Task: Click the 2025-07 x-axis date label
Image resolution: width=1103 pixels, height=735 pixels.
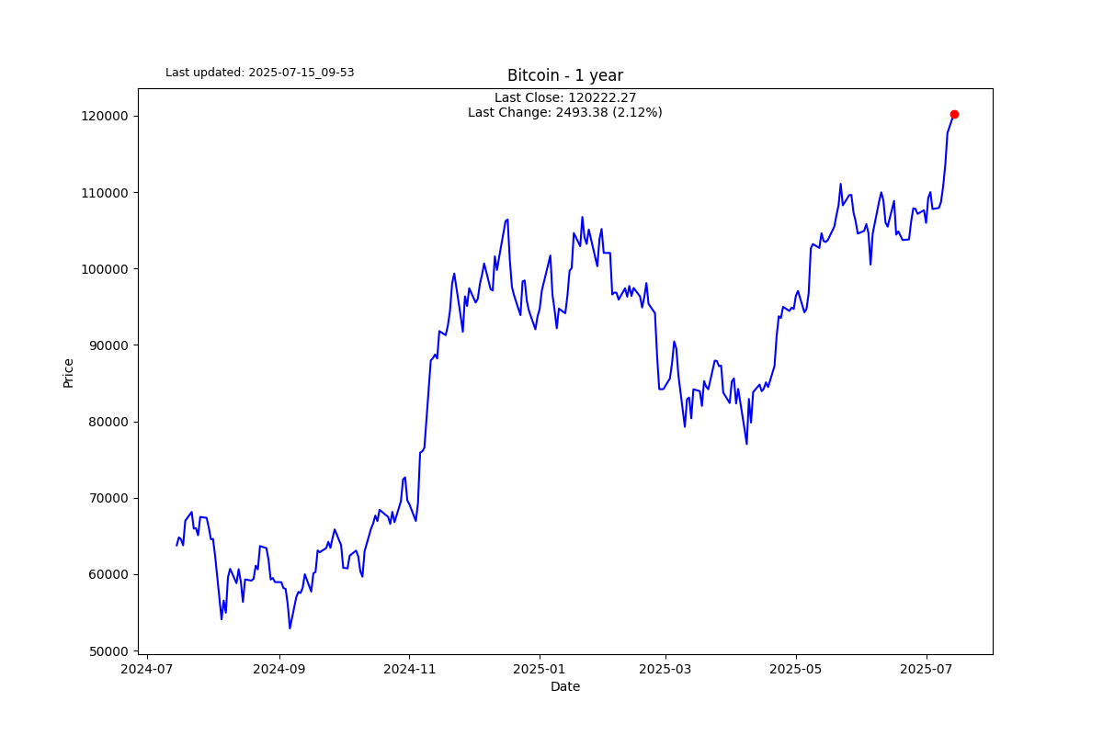Action: (x=926, y=669)
